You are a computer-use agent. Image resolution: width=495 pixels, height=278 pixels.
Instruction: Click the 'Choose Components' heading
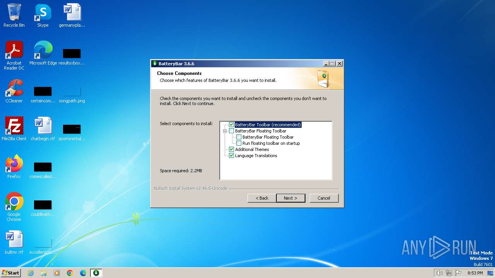(179, 73)
